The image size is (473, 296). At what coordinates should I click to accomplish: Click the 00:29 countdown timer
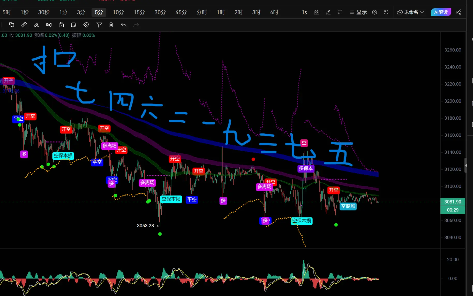[453, 210]
